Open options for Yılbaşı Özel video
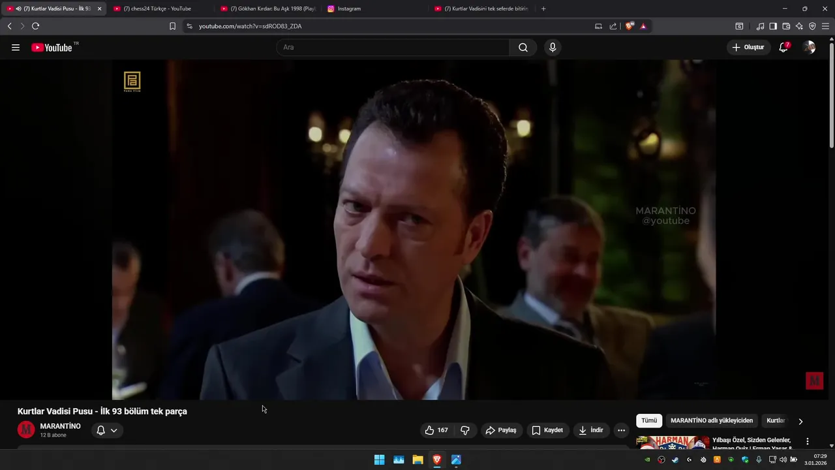This screenshot has height=470, width=835. (x=808, y=441)
